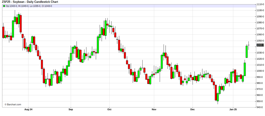
Task: Click the Barchart.com copyright text
Action: (x=13, y=105)
